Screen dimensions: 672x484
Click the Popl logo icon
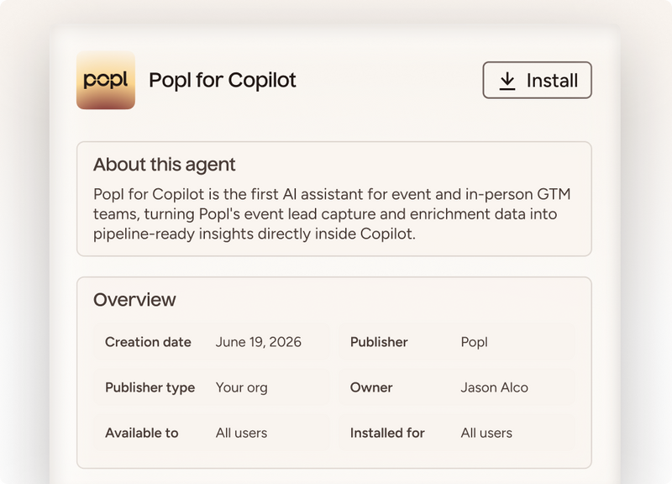coord(106,80)
